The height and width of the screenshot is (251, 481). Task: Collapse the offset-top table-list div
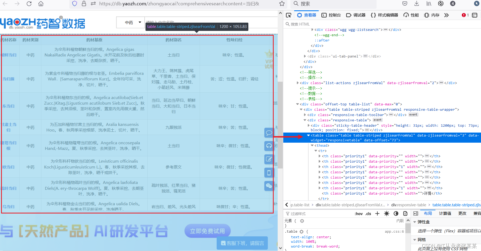298,104
